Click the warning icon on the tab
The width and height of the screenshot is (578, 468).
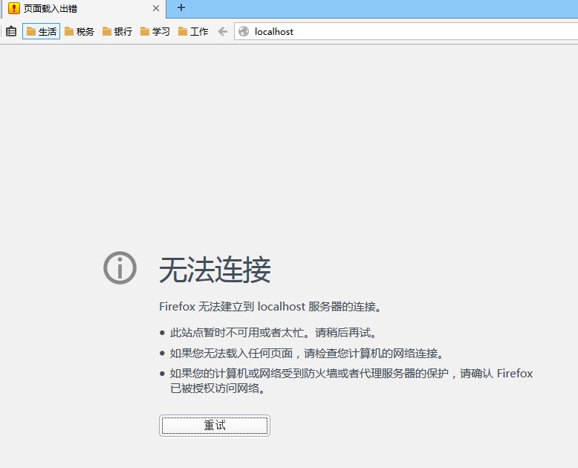click(14, 8)
